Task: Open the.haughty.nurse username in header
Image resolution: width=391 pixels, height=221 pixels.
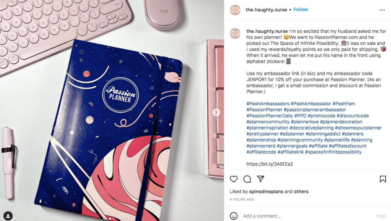Action: point(266,10)
